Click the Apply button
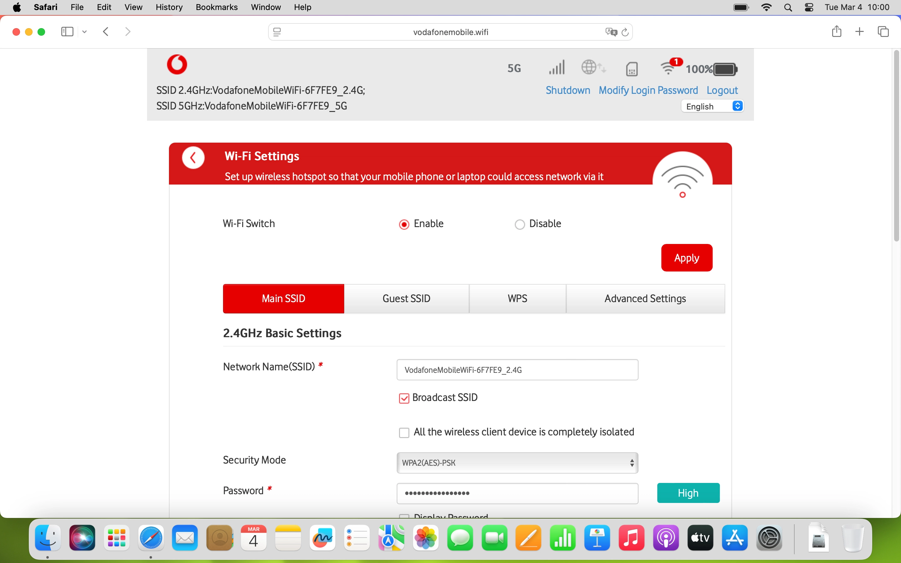 coord(686,257)
